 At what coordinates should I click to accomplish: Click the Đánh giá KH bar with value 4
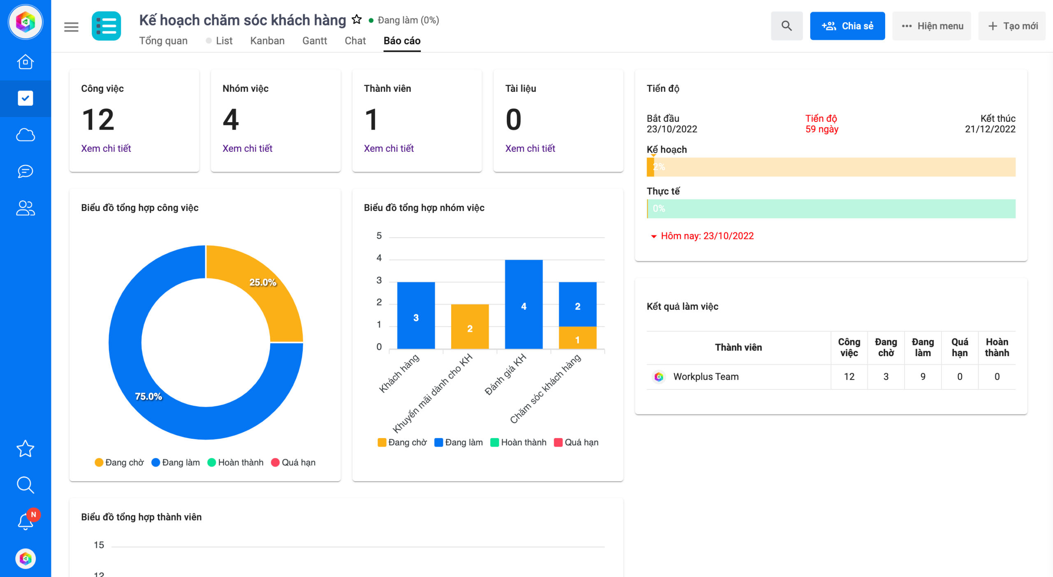click(x=524, y=304)
